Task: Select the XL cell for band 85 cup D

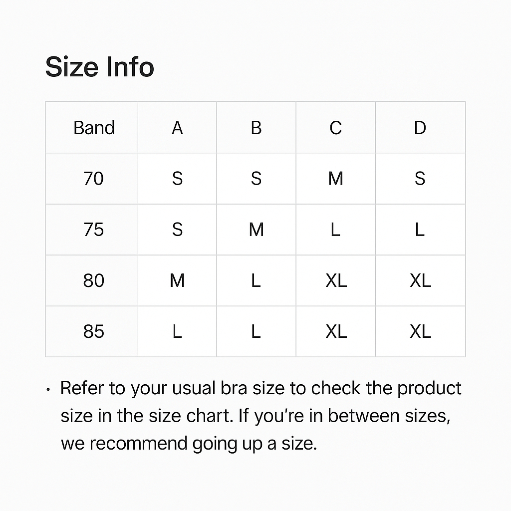Action: tap(420, 331)
